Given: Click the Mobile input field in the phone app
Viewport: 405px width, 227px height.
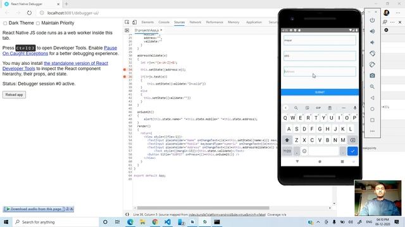Looking at the screenshot, I should point(320,56).
